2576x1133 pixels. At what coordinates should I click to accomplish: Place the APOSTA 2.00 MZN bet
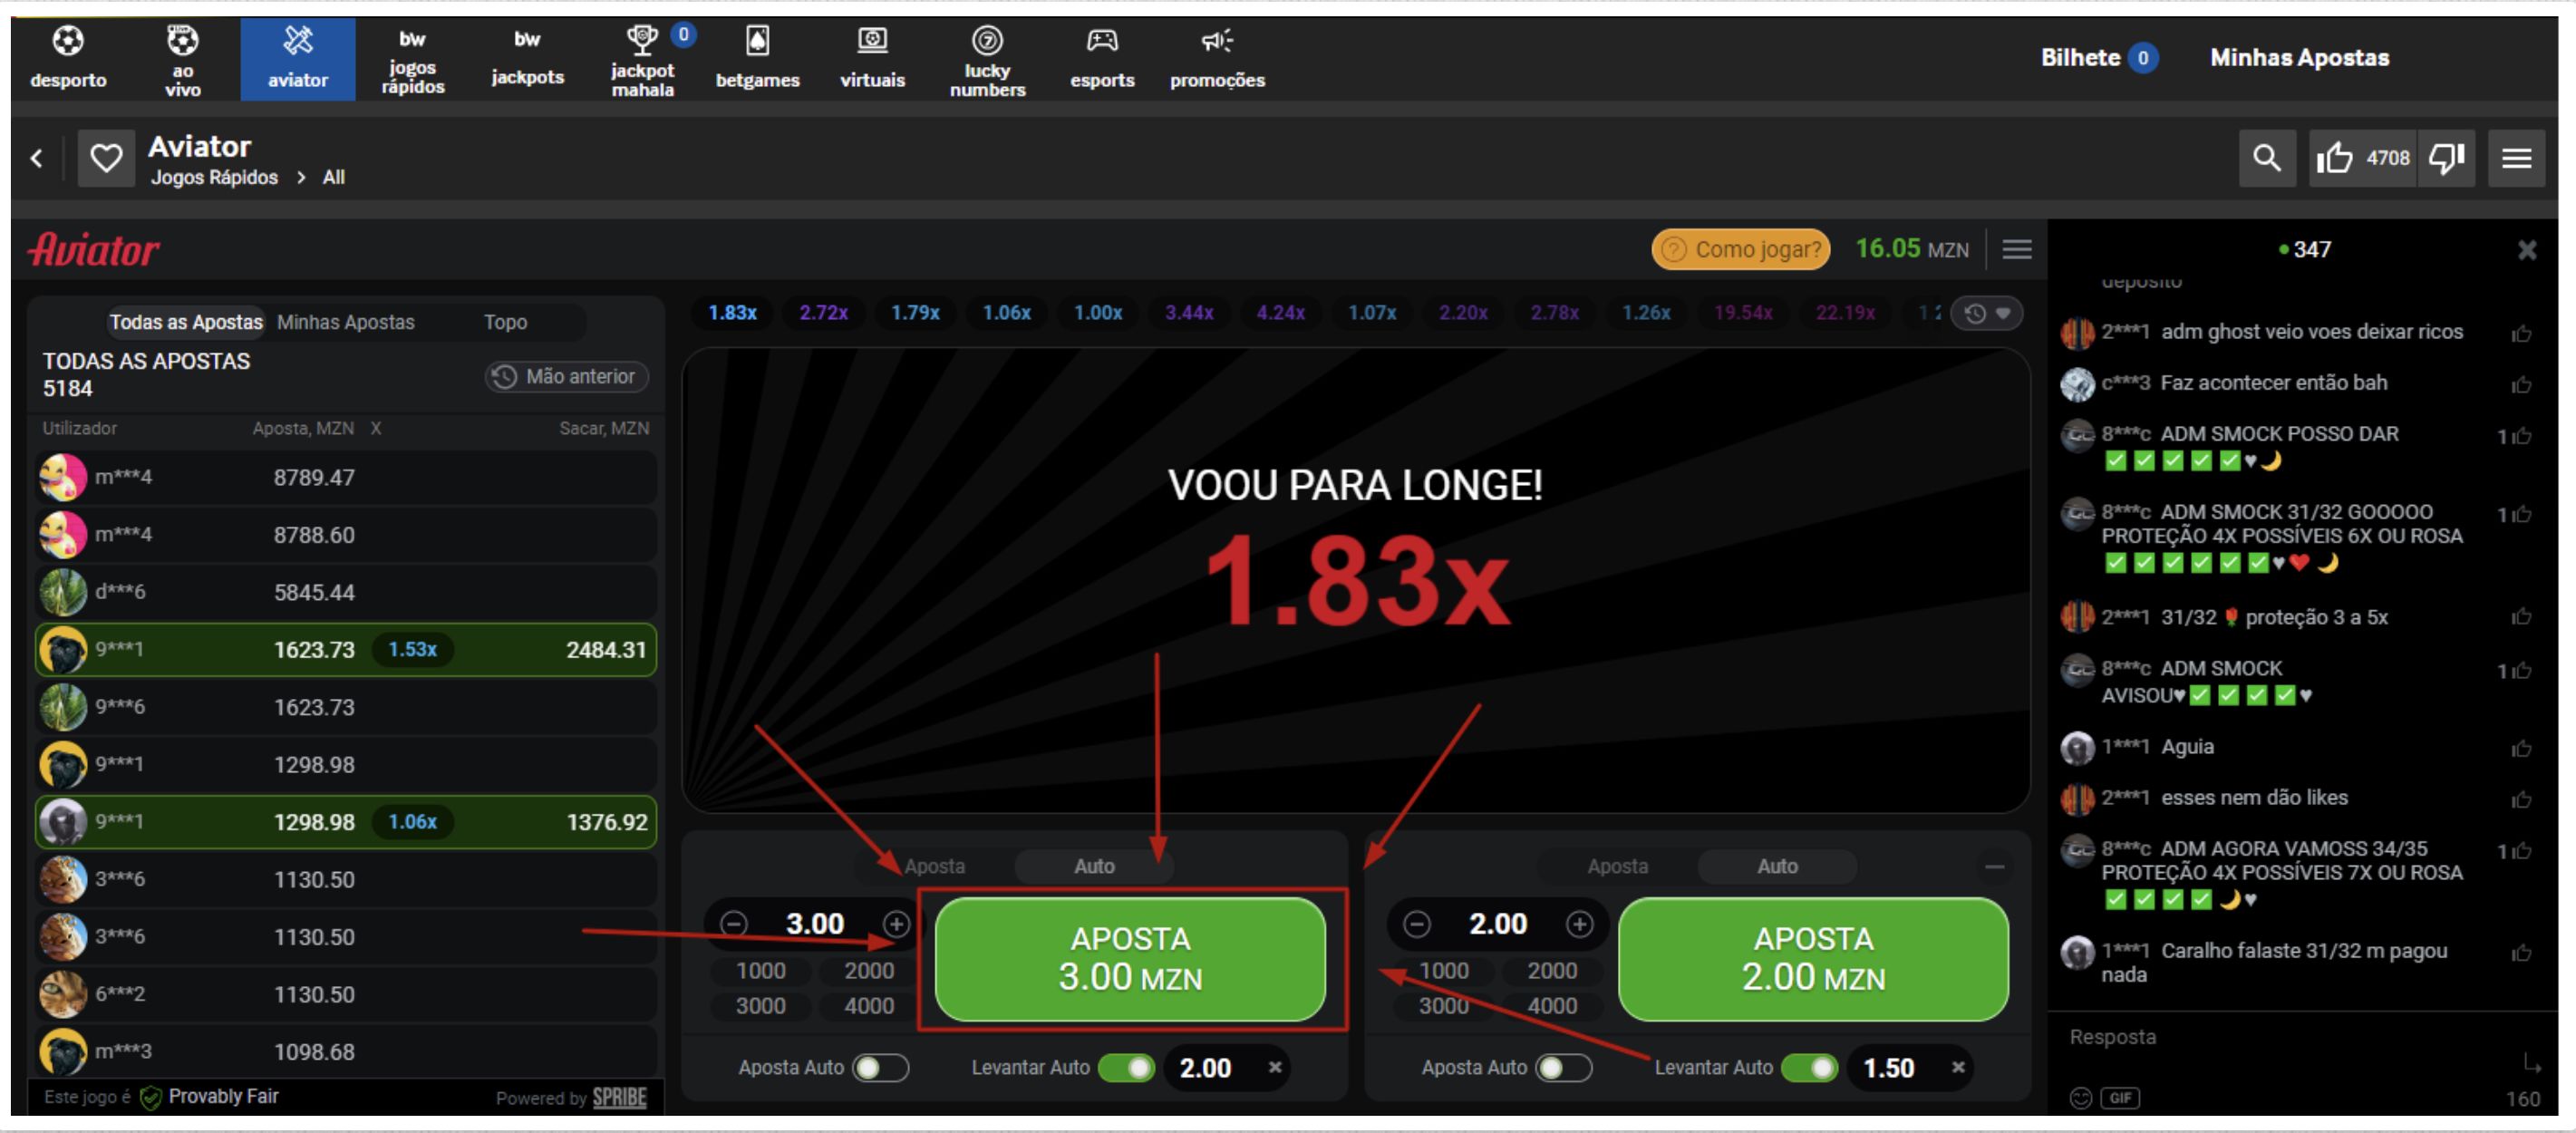1813,958
